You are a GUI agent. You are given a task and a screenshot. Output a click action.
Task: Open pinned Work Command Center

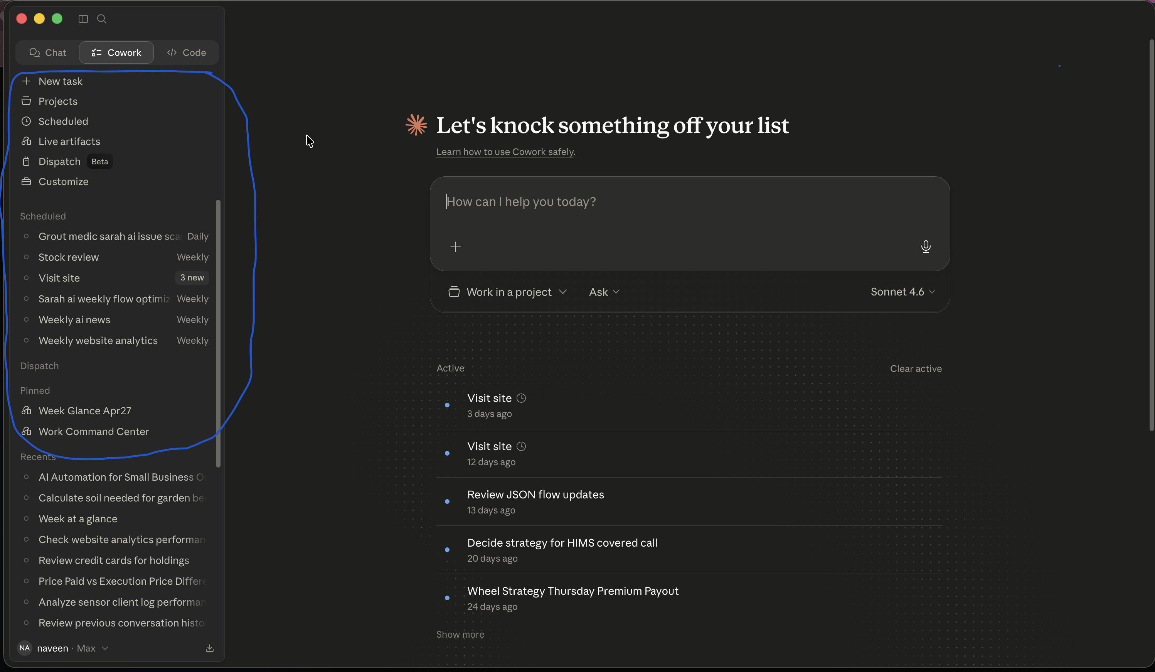click(x=114, y=431)
